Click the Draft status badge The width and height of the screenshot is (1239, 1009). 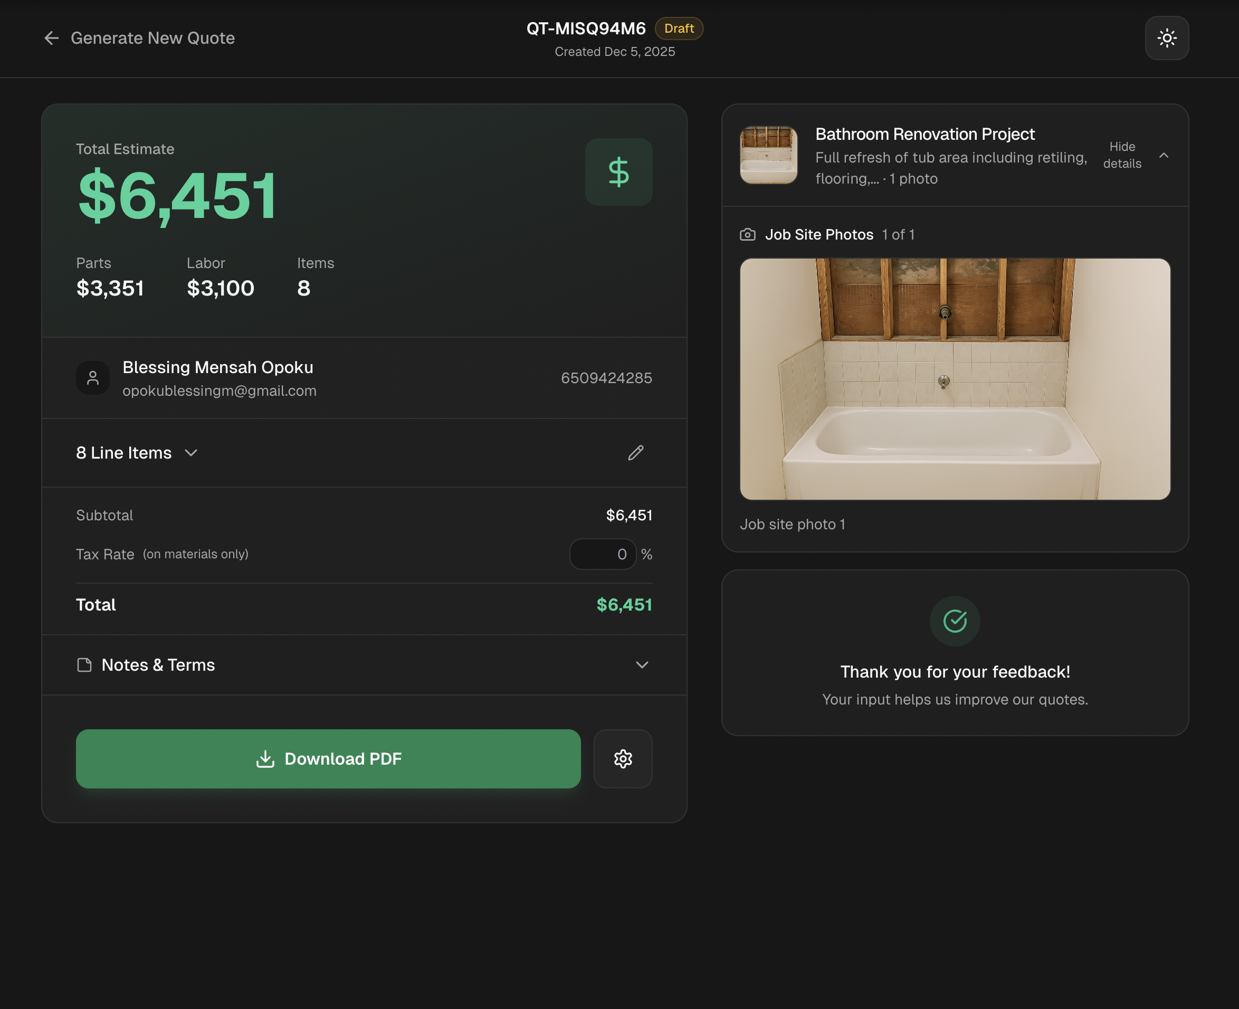tap(679, 28)
